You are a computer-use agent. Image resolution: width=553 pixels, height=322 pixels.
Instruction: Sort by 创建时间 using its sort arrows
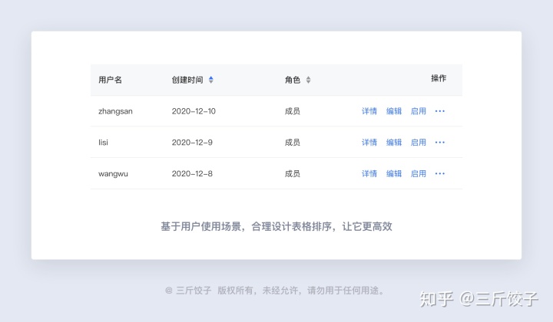211,80
